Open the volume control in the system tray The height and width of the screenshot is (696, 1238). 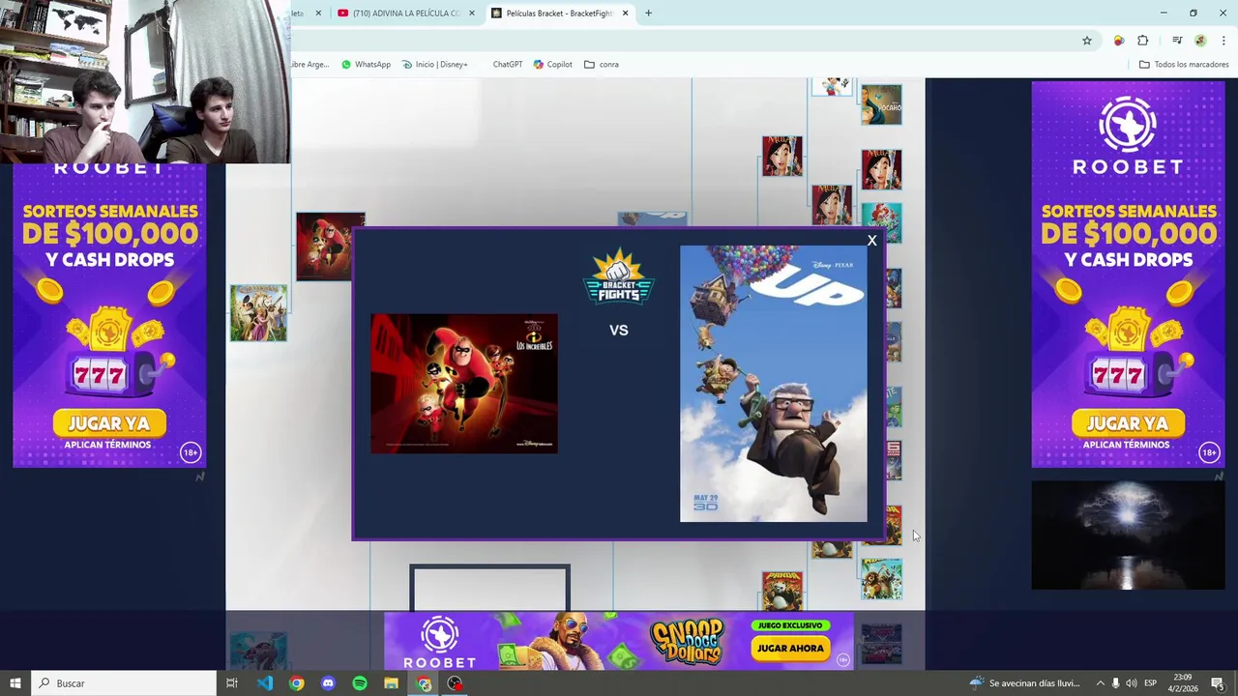pyautogui.click(x=1132, y=683)
